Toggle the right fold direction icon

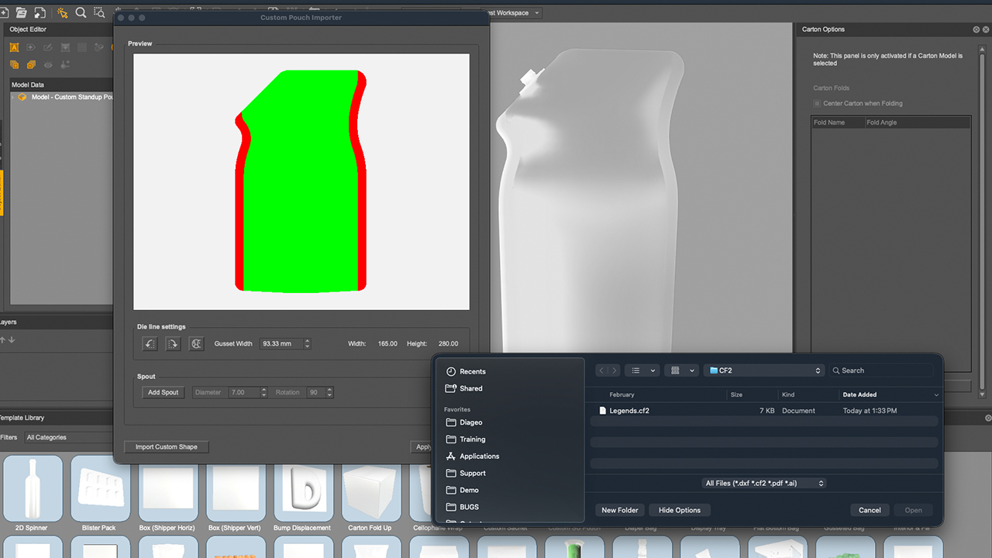pyautogui.click(x=172, y=343)
